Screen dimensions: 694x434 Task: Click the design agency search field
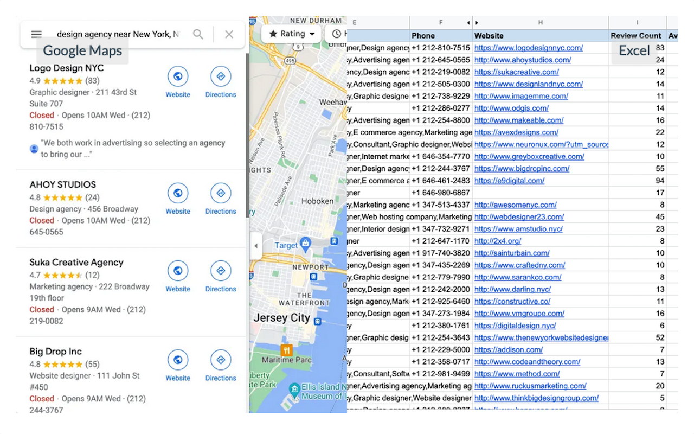(117, 34)
